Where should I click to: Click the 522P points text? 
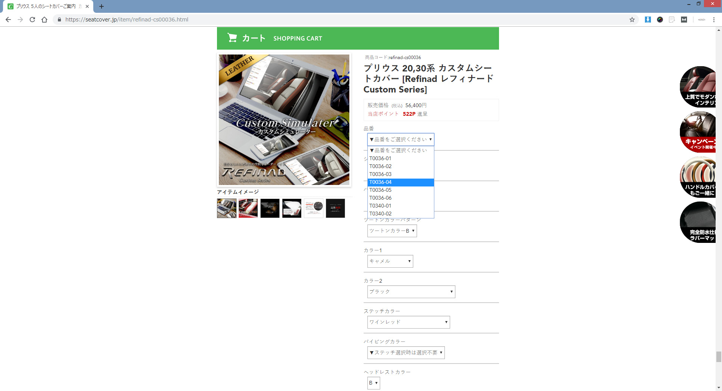[x=409, y=114]
